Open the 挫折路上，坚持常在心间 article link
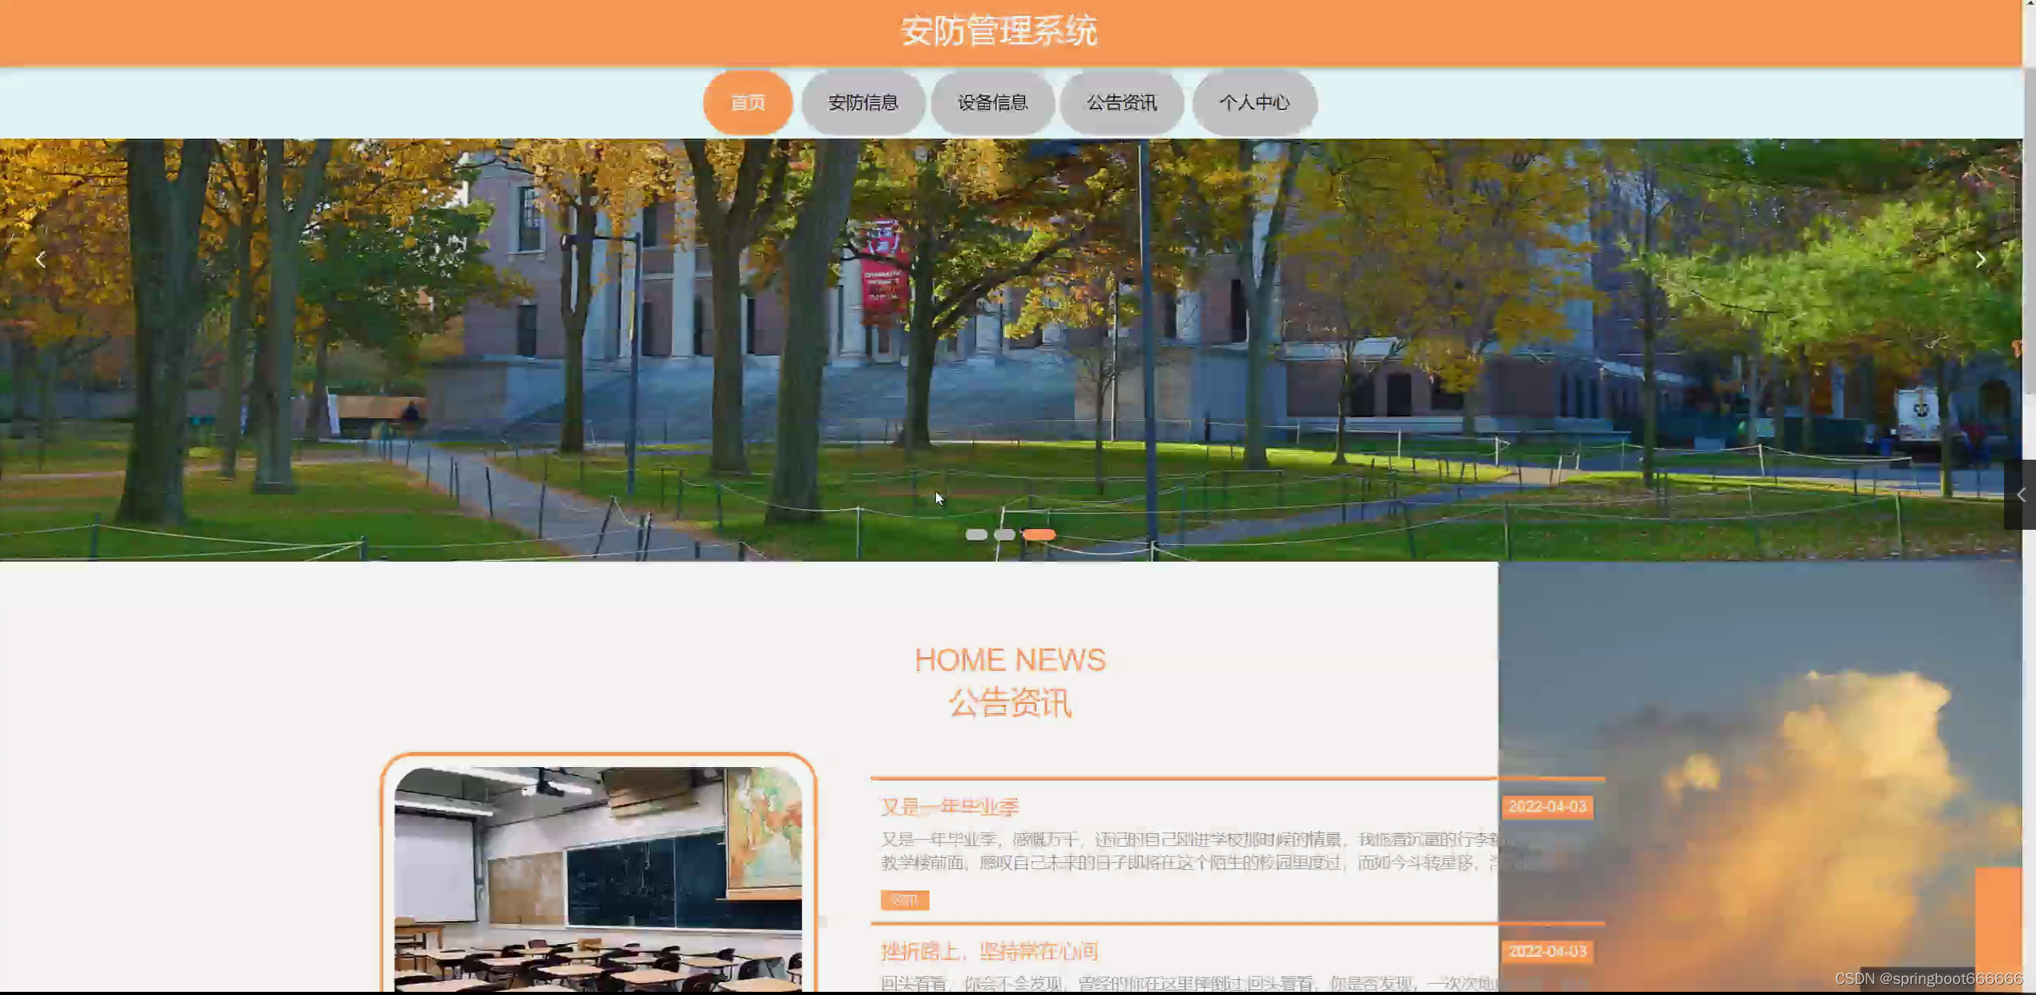The width and height of the screenshot is (2036, 995). [989, 951]
